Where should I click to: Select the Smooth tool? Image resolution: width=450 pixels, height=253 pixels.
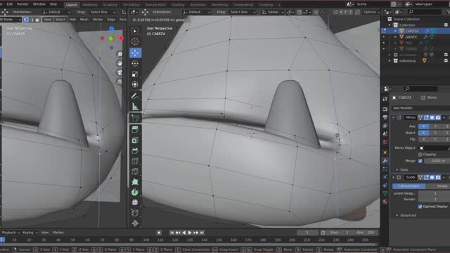pos(135,202)
